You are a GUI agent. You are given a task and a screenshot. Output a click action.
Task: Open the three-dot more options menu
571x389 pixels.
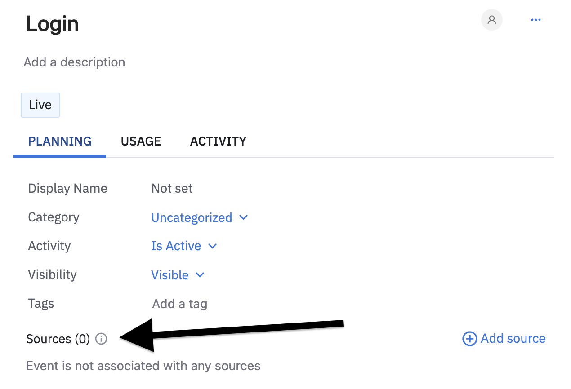pyautogui.click(x=535, y=20)
